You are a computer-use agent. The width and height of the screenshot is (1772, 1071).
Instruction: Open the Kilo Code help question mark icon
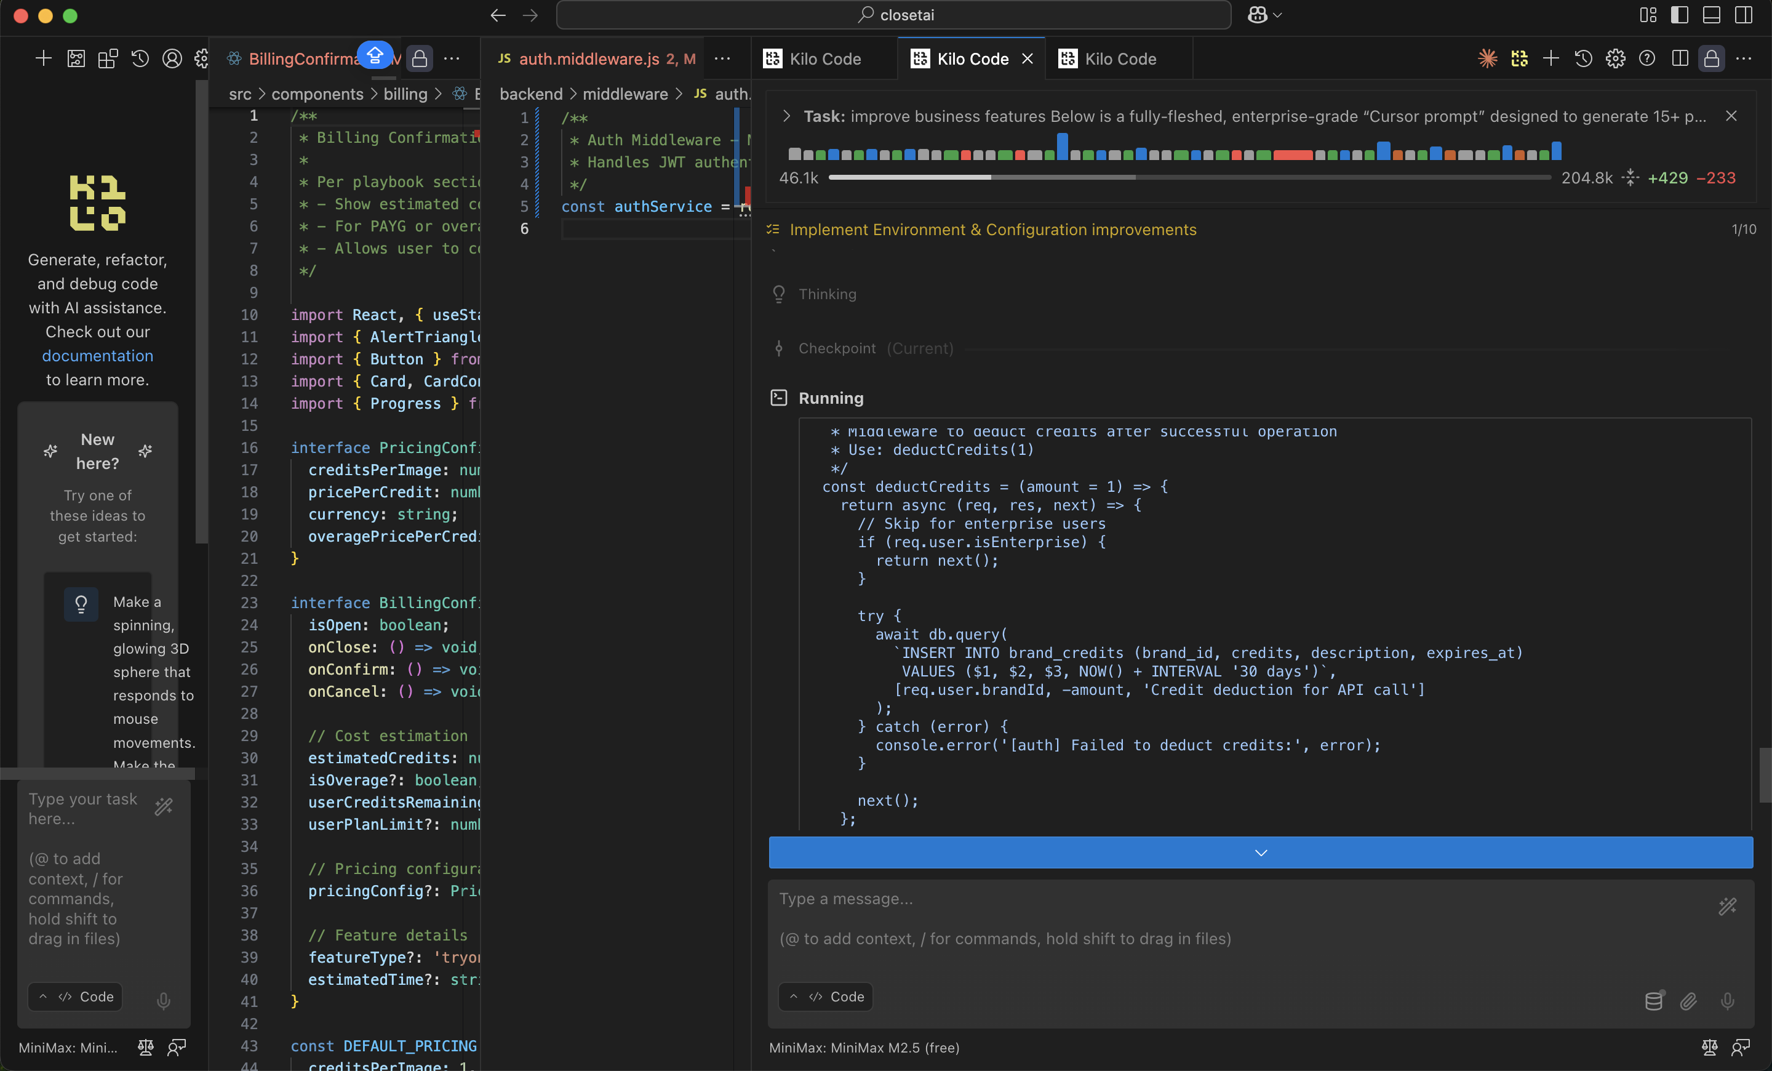point(1647,58)
